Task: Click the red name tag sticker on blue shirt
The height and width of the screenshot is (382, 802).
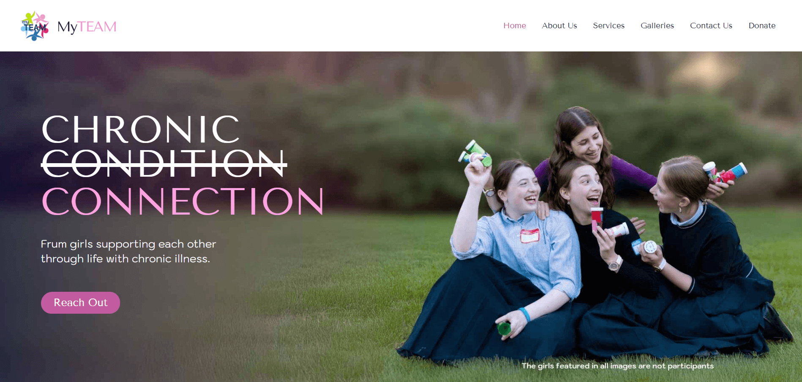Action: pyautogui.click(x=530, y=236)
